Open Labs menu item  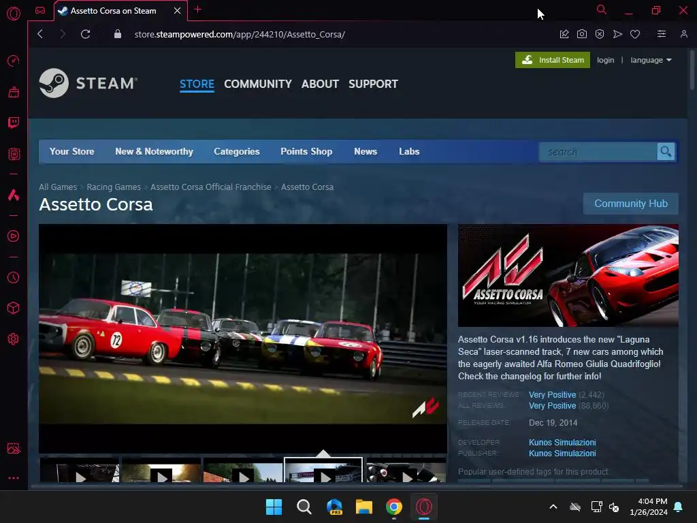pyautogui.click(x=409, y=152)
